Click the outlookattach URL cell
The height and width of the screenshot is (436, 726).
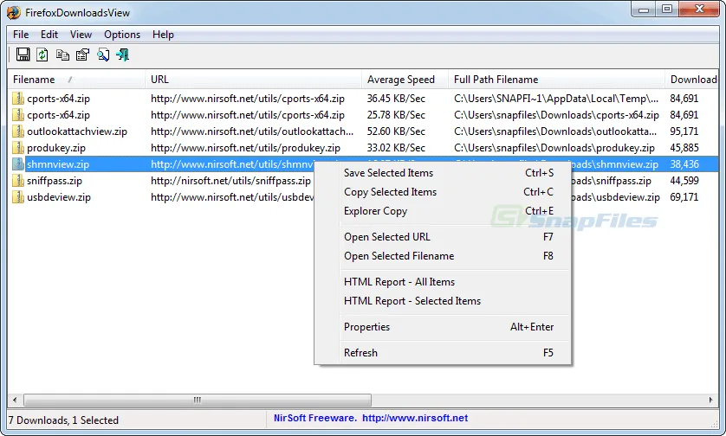252,131
